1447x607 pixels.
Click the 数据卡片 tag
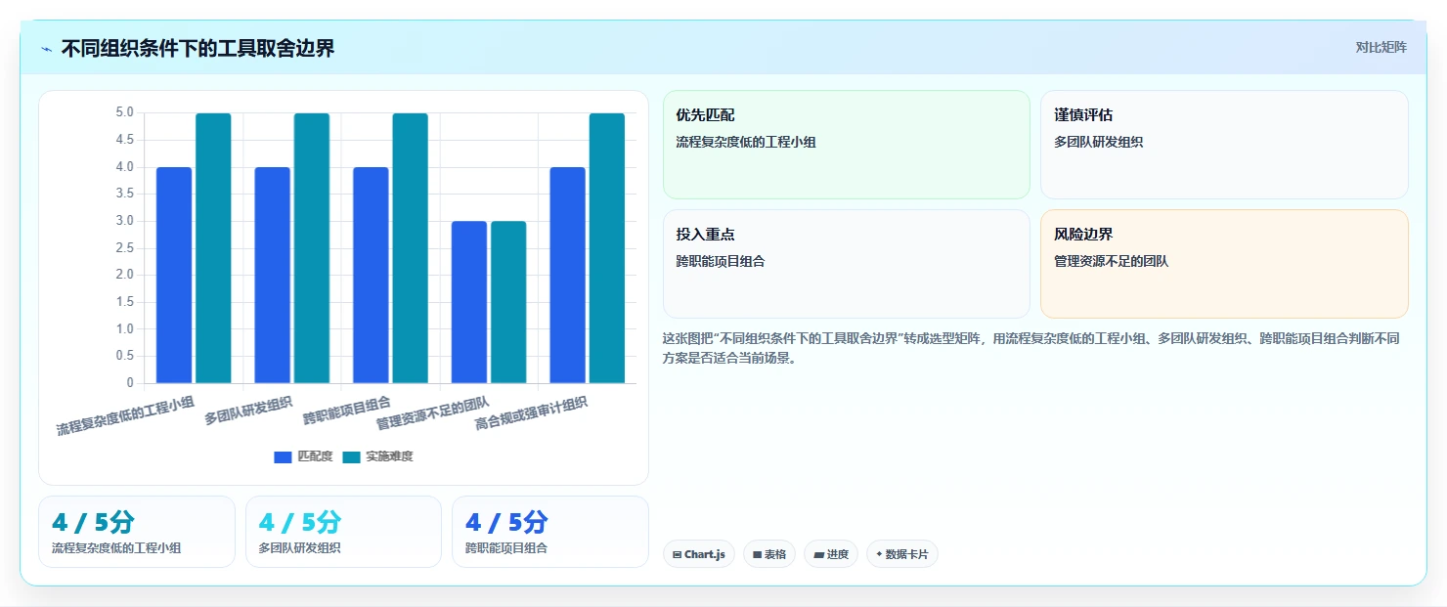902,554
